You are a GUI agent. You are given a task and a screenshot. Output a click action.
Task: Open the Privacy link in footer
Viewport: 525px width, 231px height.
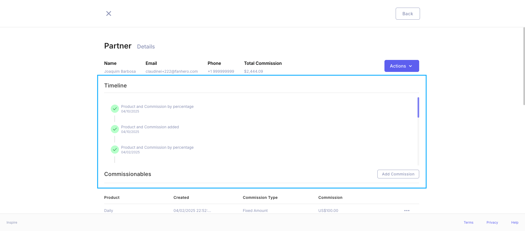[x=492, y=223]
